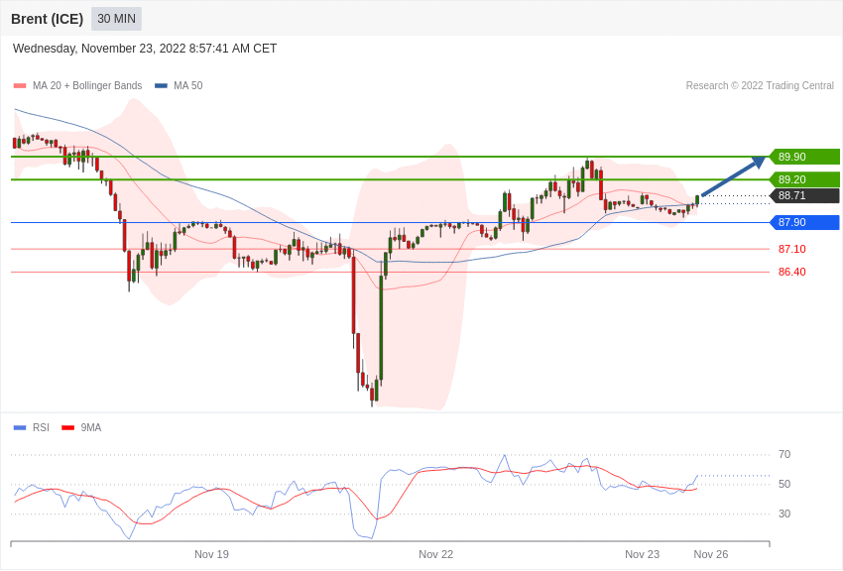Screen dimensions: 843x571
Task: Click the 87.90 blue pivot price tag
Action: coord(804,222)
